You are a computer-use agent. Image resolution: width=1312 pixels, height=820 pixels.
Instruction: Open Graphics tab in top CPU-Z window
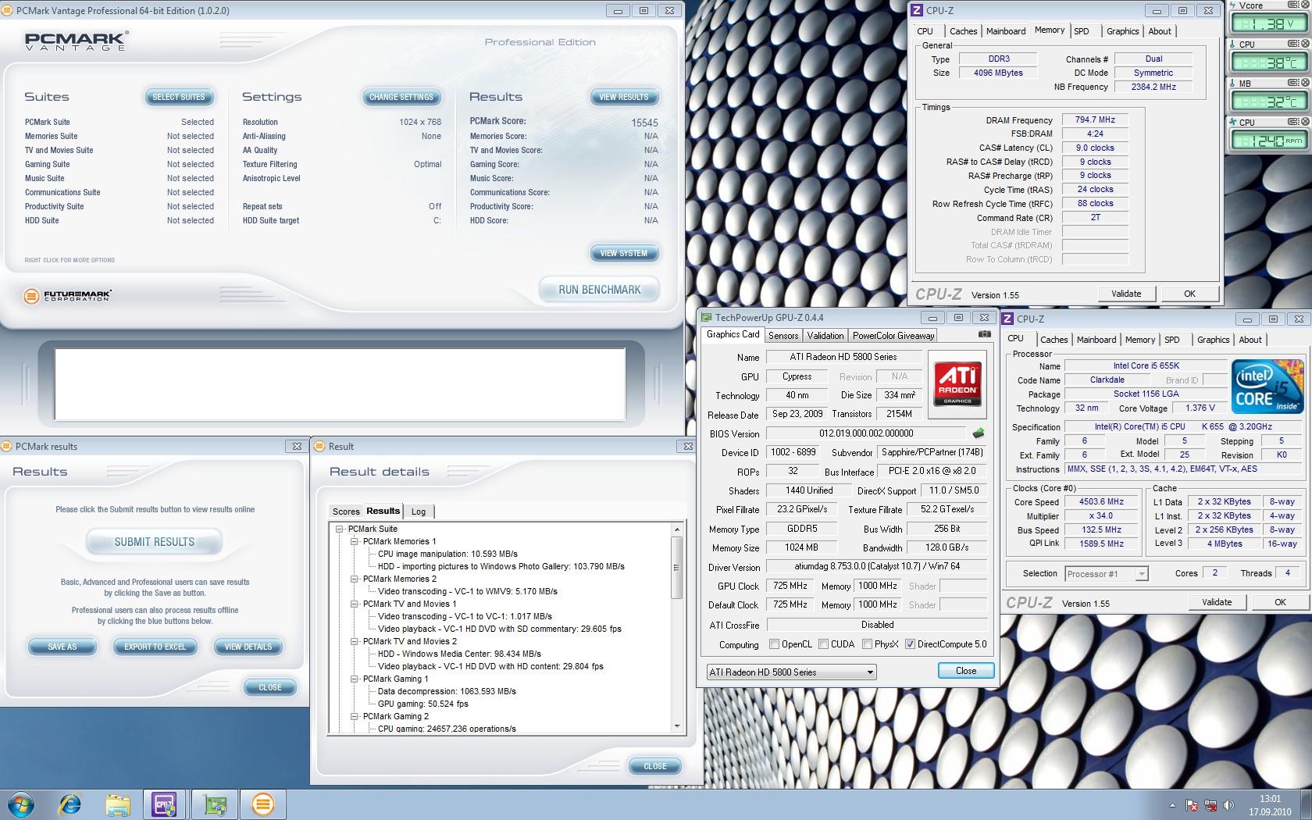1122,31
